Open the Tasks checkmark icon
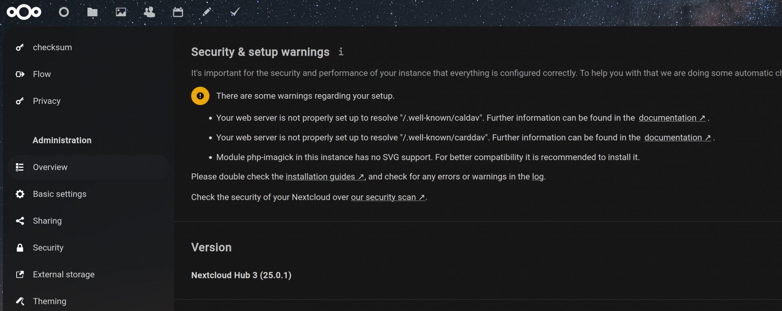Screen dimensions: 782x311 [235, 12]
